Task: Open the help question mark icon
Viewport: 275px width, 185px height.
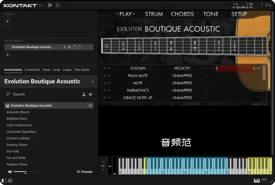Action: click(x=10, y=181)
